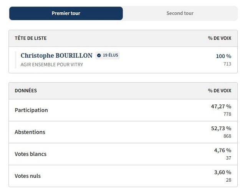Switch to the Premier tour tab
The image size is (250, 192).
point(66,13)
